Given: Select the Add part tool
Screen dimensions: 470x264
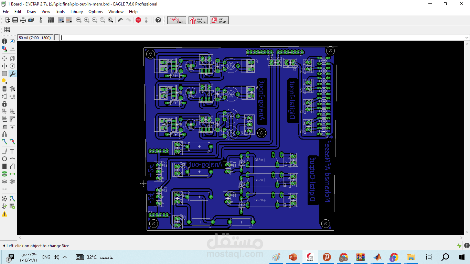Looking at the screenshot, I should 12,89.
